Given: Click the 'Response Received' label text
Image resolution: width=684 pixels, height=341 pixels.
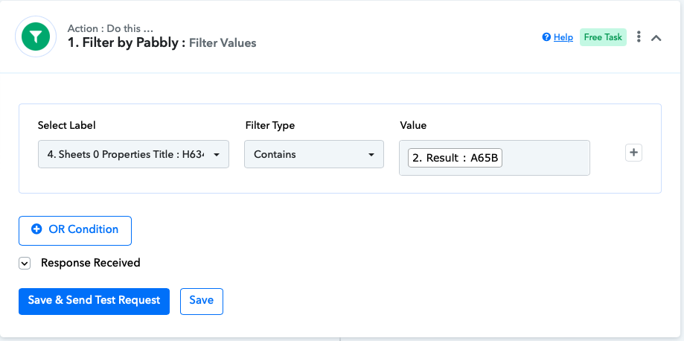Looking at the screenshot, I should 91,263.
